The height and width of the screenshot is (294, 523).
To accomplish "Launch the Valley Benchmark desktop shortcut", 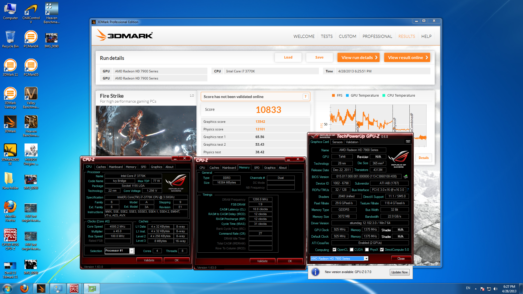I will [x=31, y=98].
